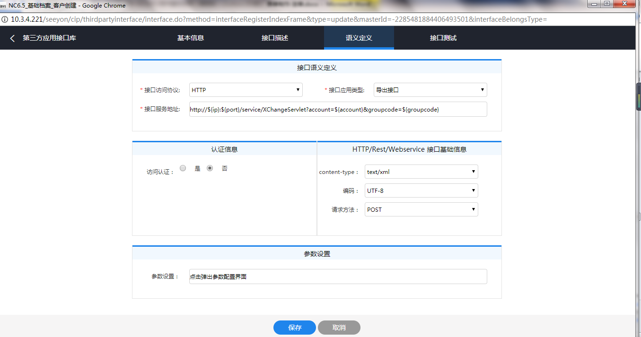Maximize the Chrome window

606,4
